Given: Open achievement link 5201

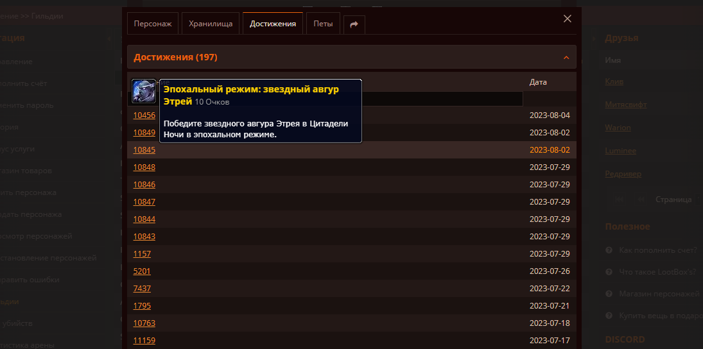Looking at the screenshot, I should 142,271.
